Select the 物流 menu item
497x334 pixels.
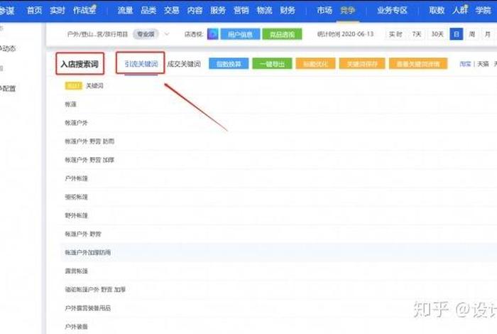264,11
